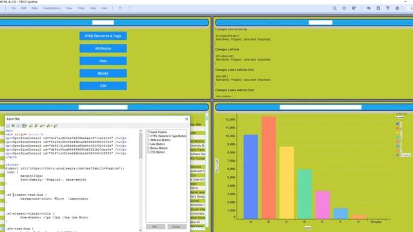413x232 pixels.
Task: Open the File menu
Action: pos(13,8)
